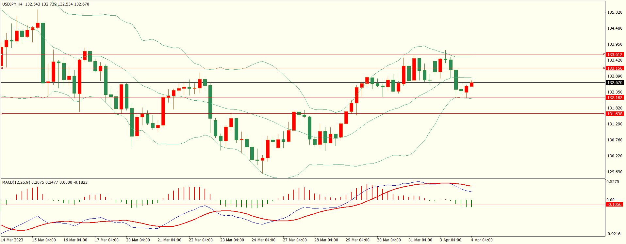Click the 132.182 support level label

pyautogui.click(x=614, y=97)
